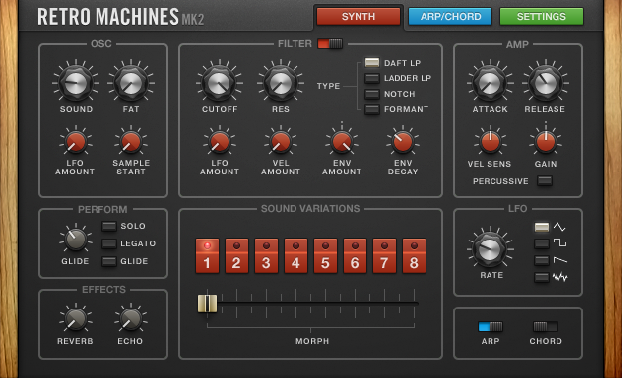
Task: Click the LFO Rate knob
Action: pos(491,248)
